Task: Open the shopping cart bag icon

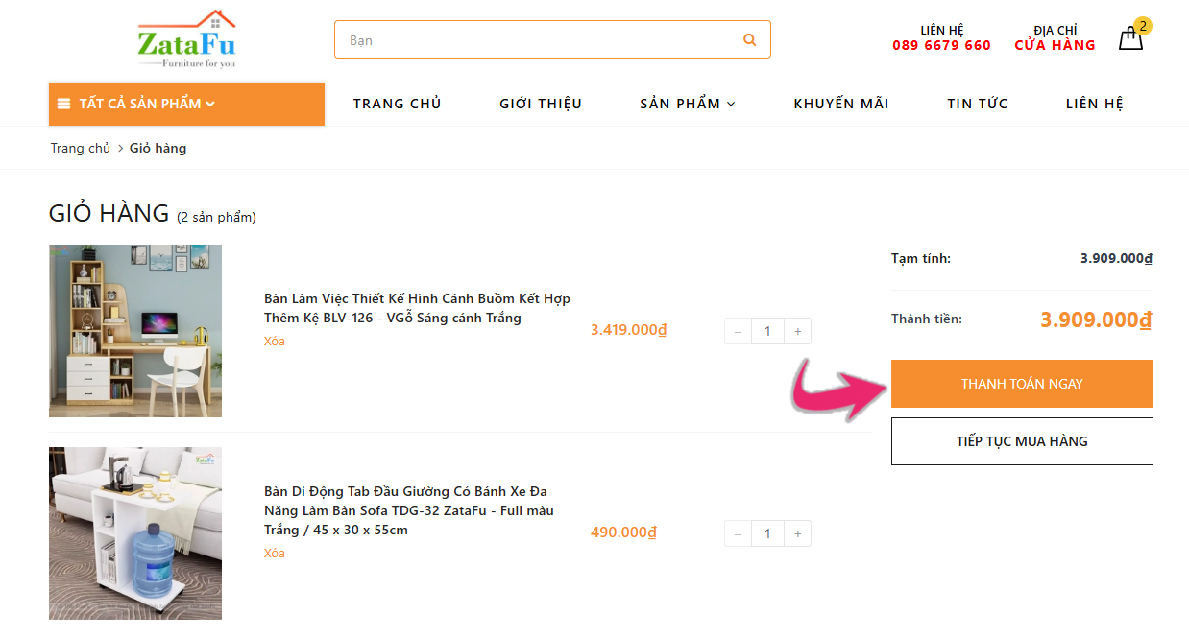Action: point(1131,38)
